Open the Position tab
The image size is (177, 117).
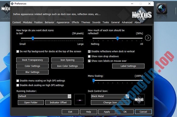38,22
